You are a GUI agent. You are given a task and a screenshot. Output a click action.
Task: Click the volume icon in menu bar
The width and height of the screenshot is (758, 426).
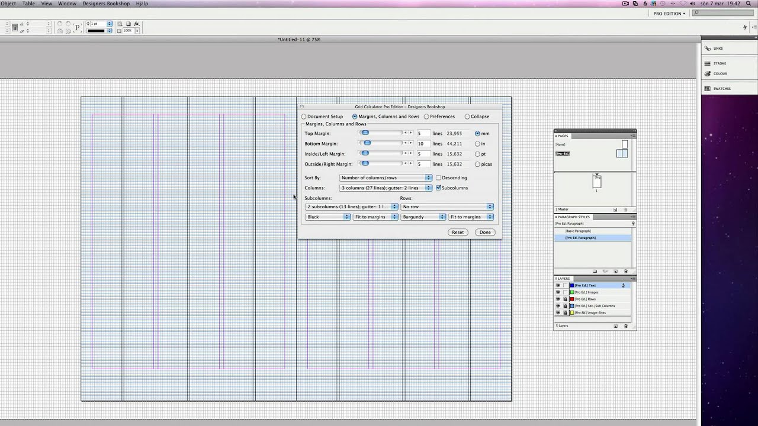click(x=692, y=4)
